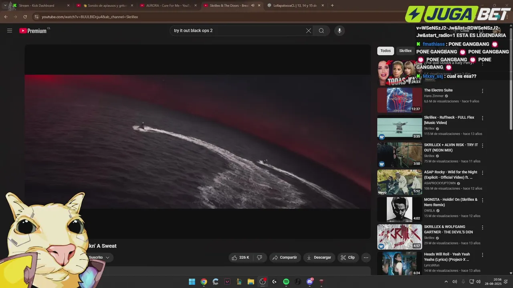Like the video with thumbs up
This screenshot has height=288, width=513.
[240, 258]
